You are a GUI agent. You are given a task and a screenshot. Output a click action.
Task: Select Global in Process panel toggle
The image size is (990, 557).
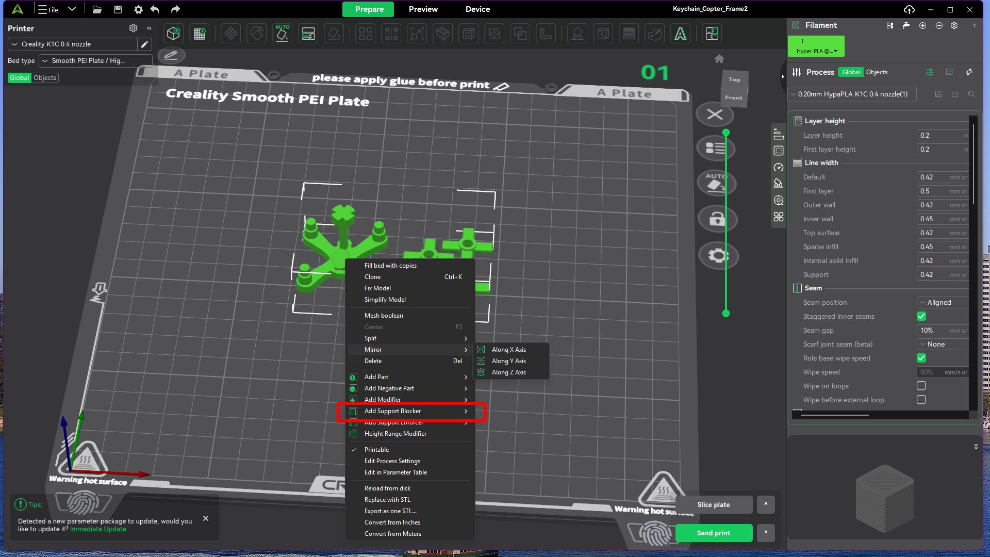click(x=851, y=72)
